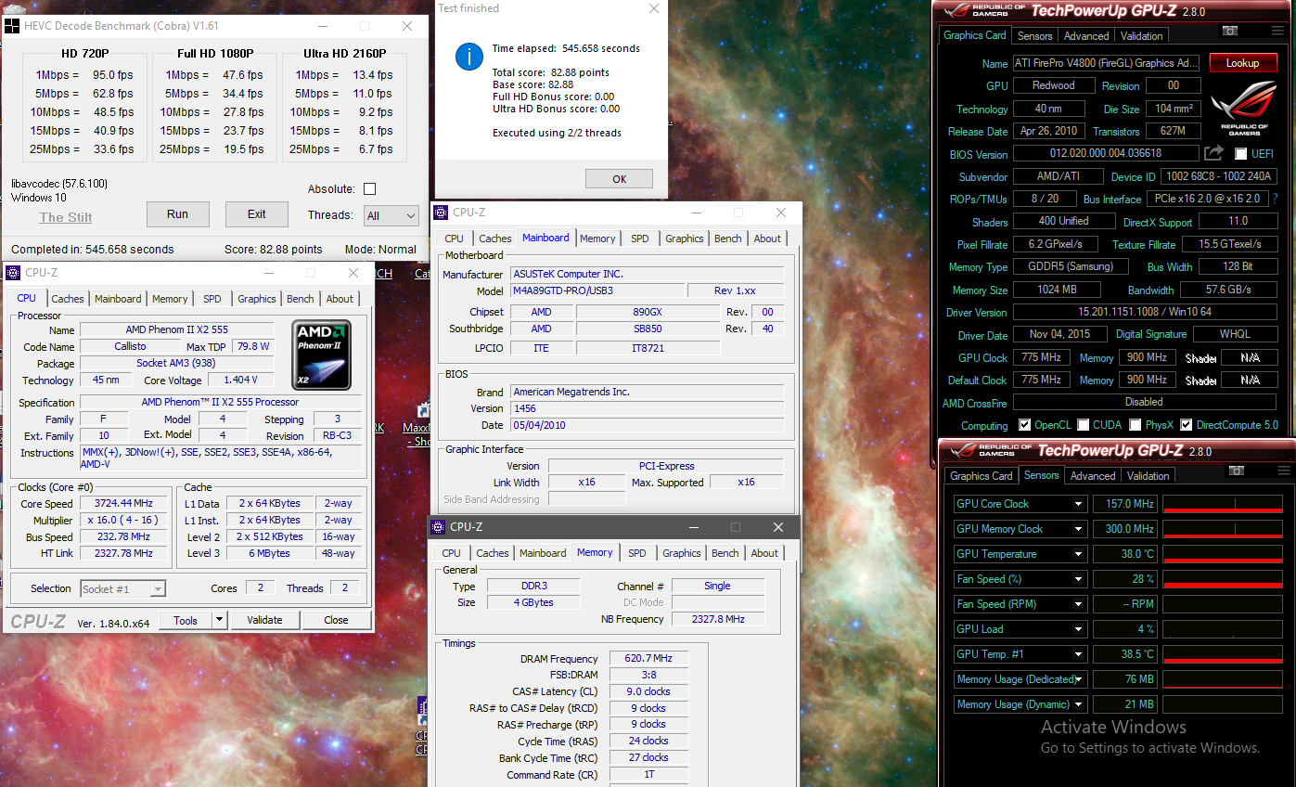Image resolution: width=1296 pixels, height=787 pixels.
Task: Expand the Memory Usage (Dynamic) sensor dropdown
Action: pos(1078,704)
